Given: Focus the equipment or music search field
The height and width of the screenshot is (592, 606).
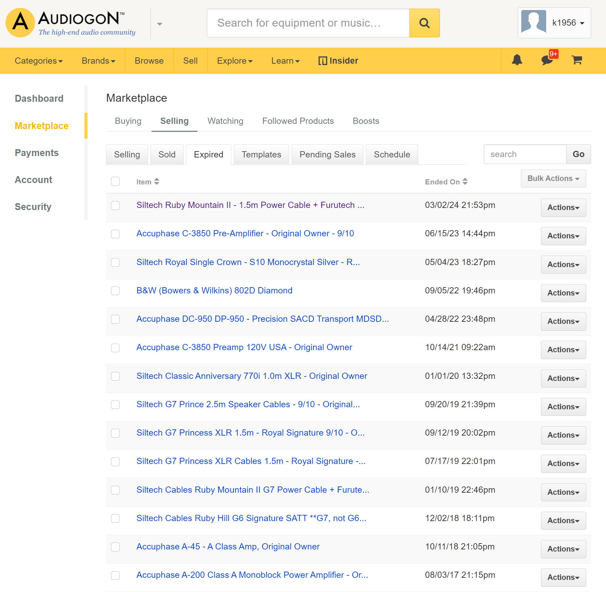Looking at the screenshot, I should pos(308,23).
